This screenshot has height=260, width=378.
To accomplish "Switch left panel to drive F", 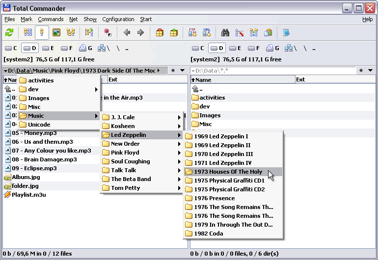I will tap(66, 48).
